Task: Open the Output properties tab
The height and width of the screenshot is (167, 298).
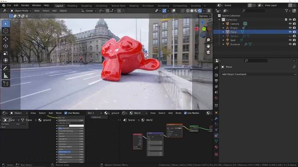Action: [x=216, y=81]
